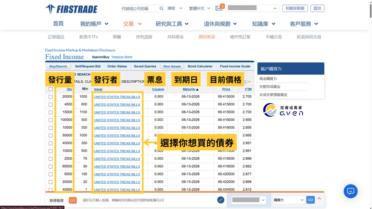372x209 pixels.
Task: Open the 繁體中文 language dropdown
Action: click(200, 8)
